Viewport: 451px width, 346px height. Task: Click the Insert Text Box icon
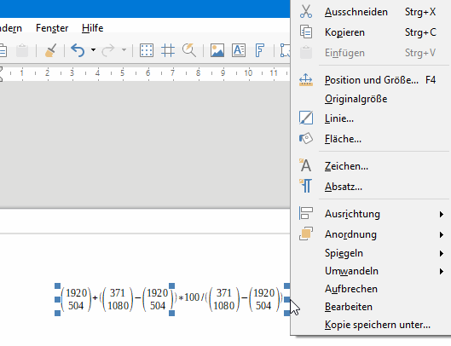click(239, 50)
